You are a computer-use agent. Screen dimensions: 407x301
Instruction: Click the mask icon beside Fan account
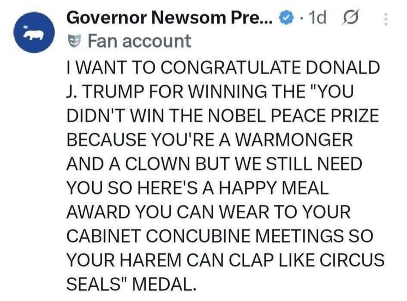click(x=74, y=41)
